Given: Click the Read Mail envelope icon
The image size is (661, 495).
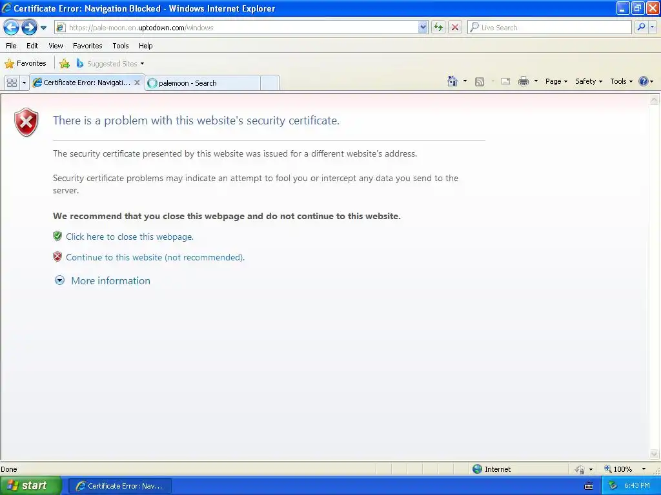Looking at the screenshot, I should [x=505, y=81].
